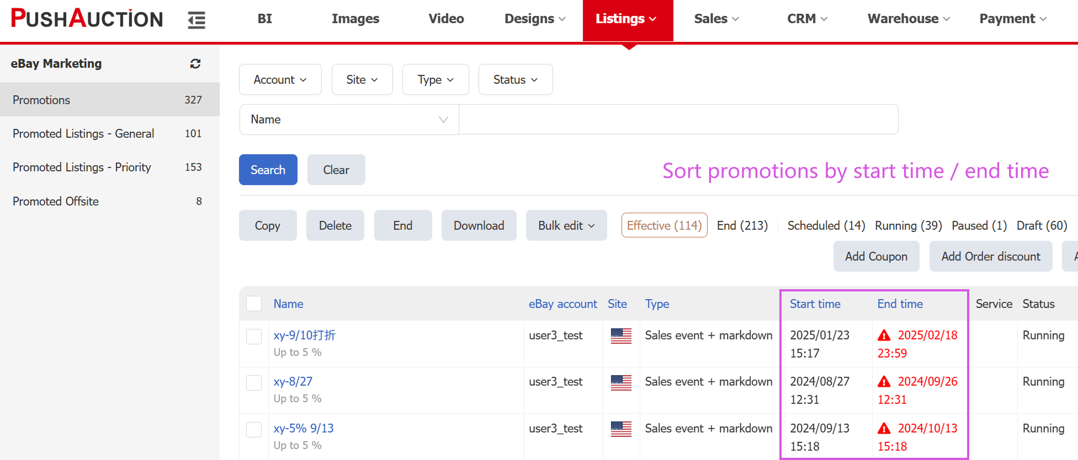Click warning icon beside 2024/09/26 end time
The height and width of the screenshot is (460, 1078).
tap(884, 382)
